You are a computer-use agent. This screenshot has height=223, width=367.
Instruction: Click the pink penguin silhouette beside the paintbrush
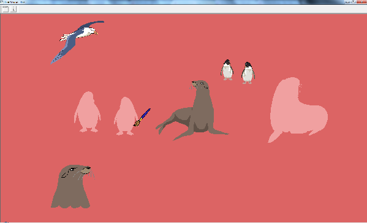click(126, 116)
